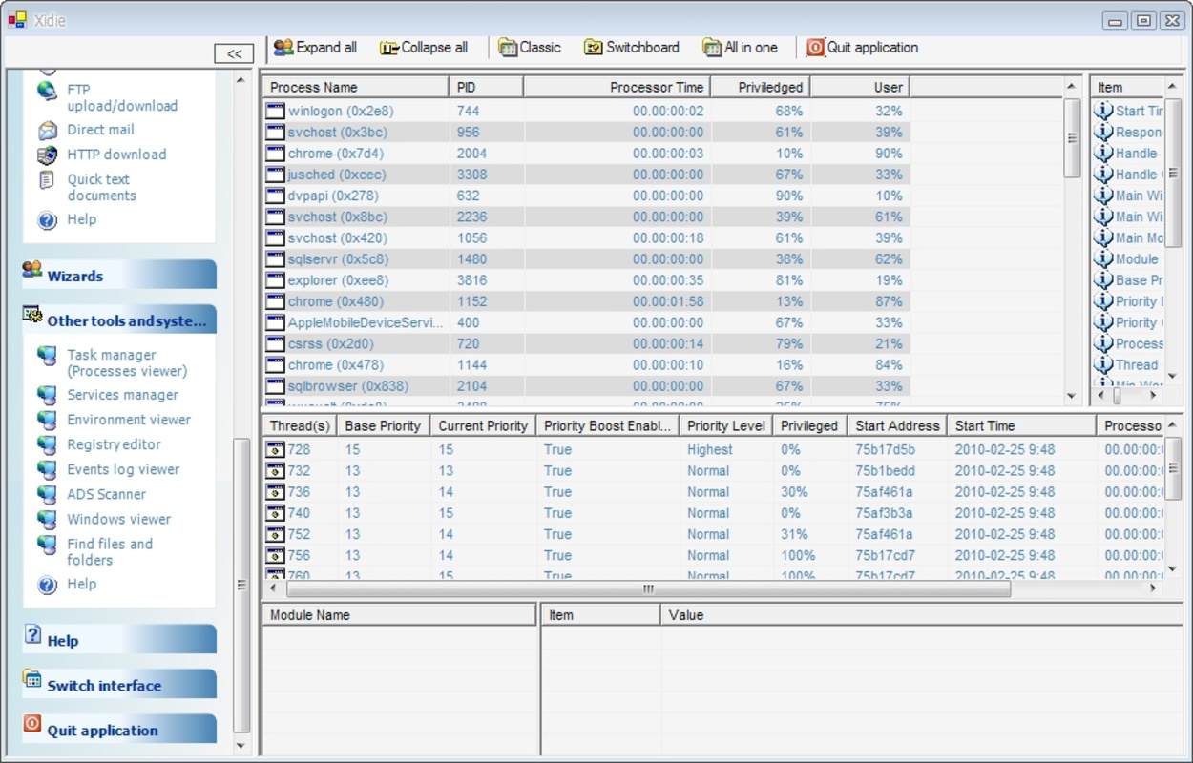The width and height of the screenshot is (1193, 763).
Task: Open the Task manager (Processes viewer) link
Action: (127, 362)
